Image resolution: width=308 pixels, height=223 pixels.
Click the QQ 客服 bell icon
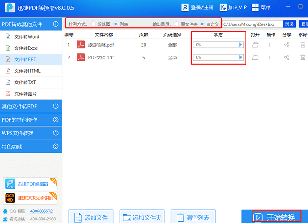[5, 211]
